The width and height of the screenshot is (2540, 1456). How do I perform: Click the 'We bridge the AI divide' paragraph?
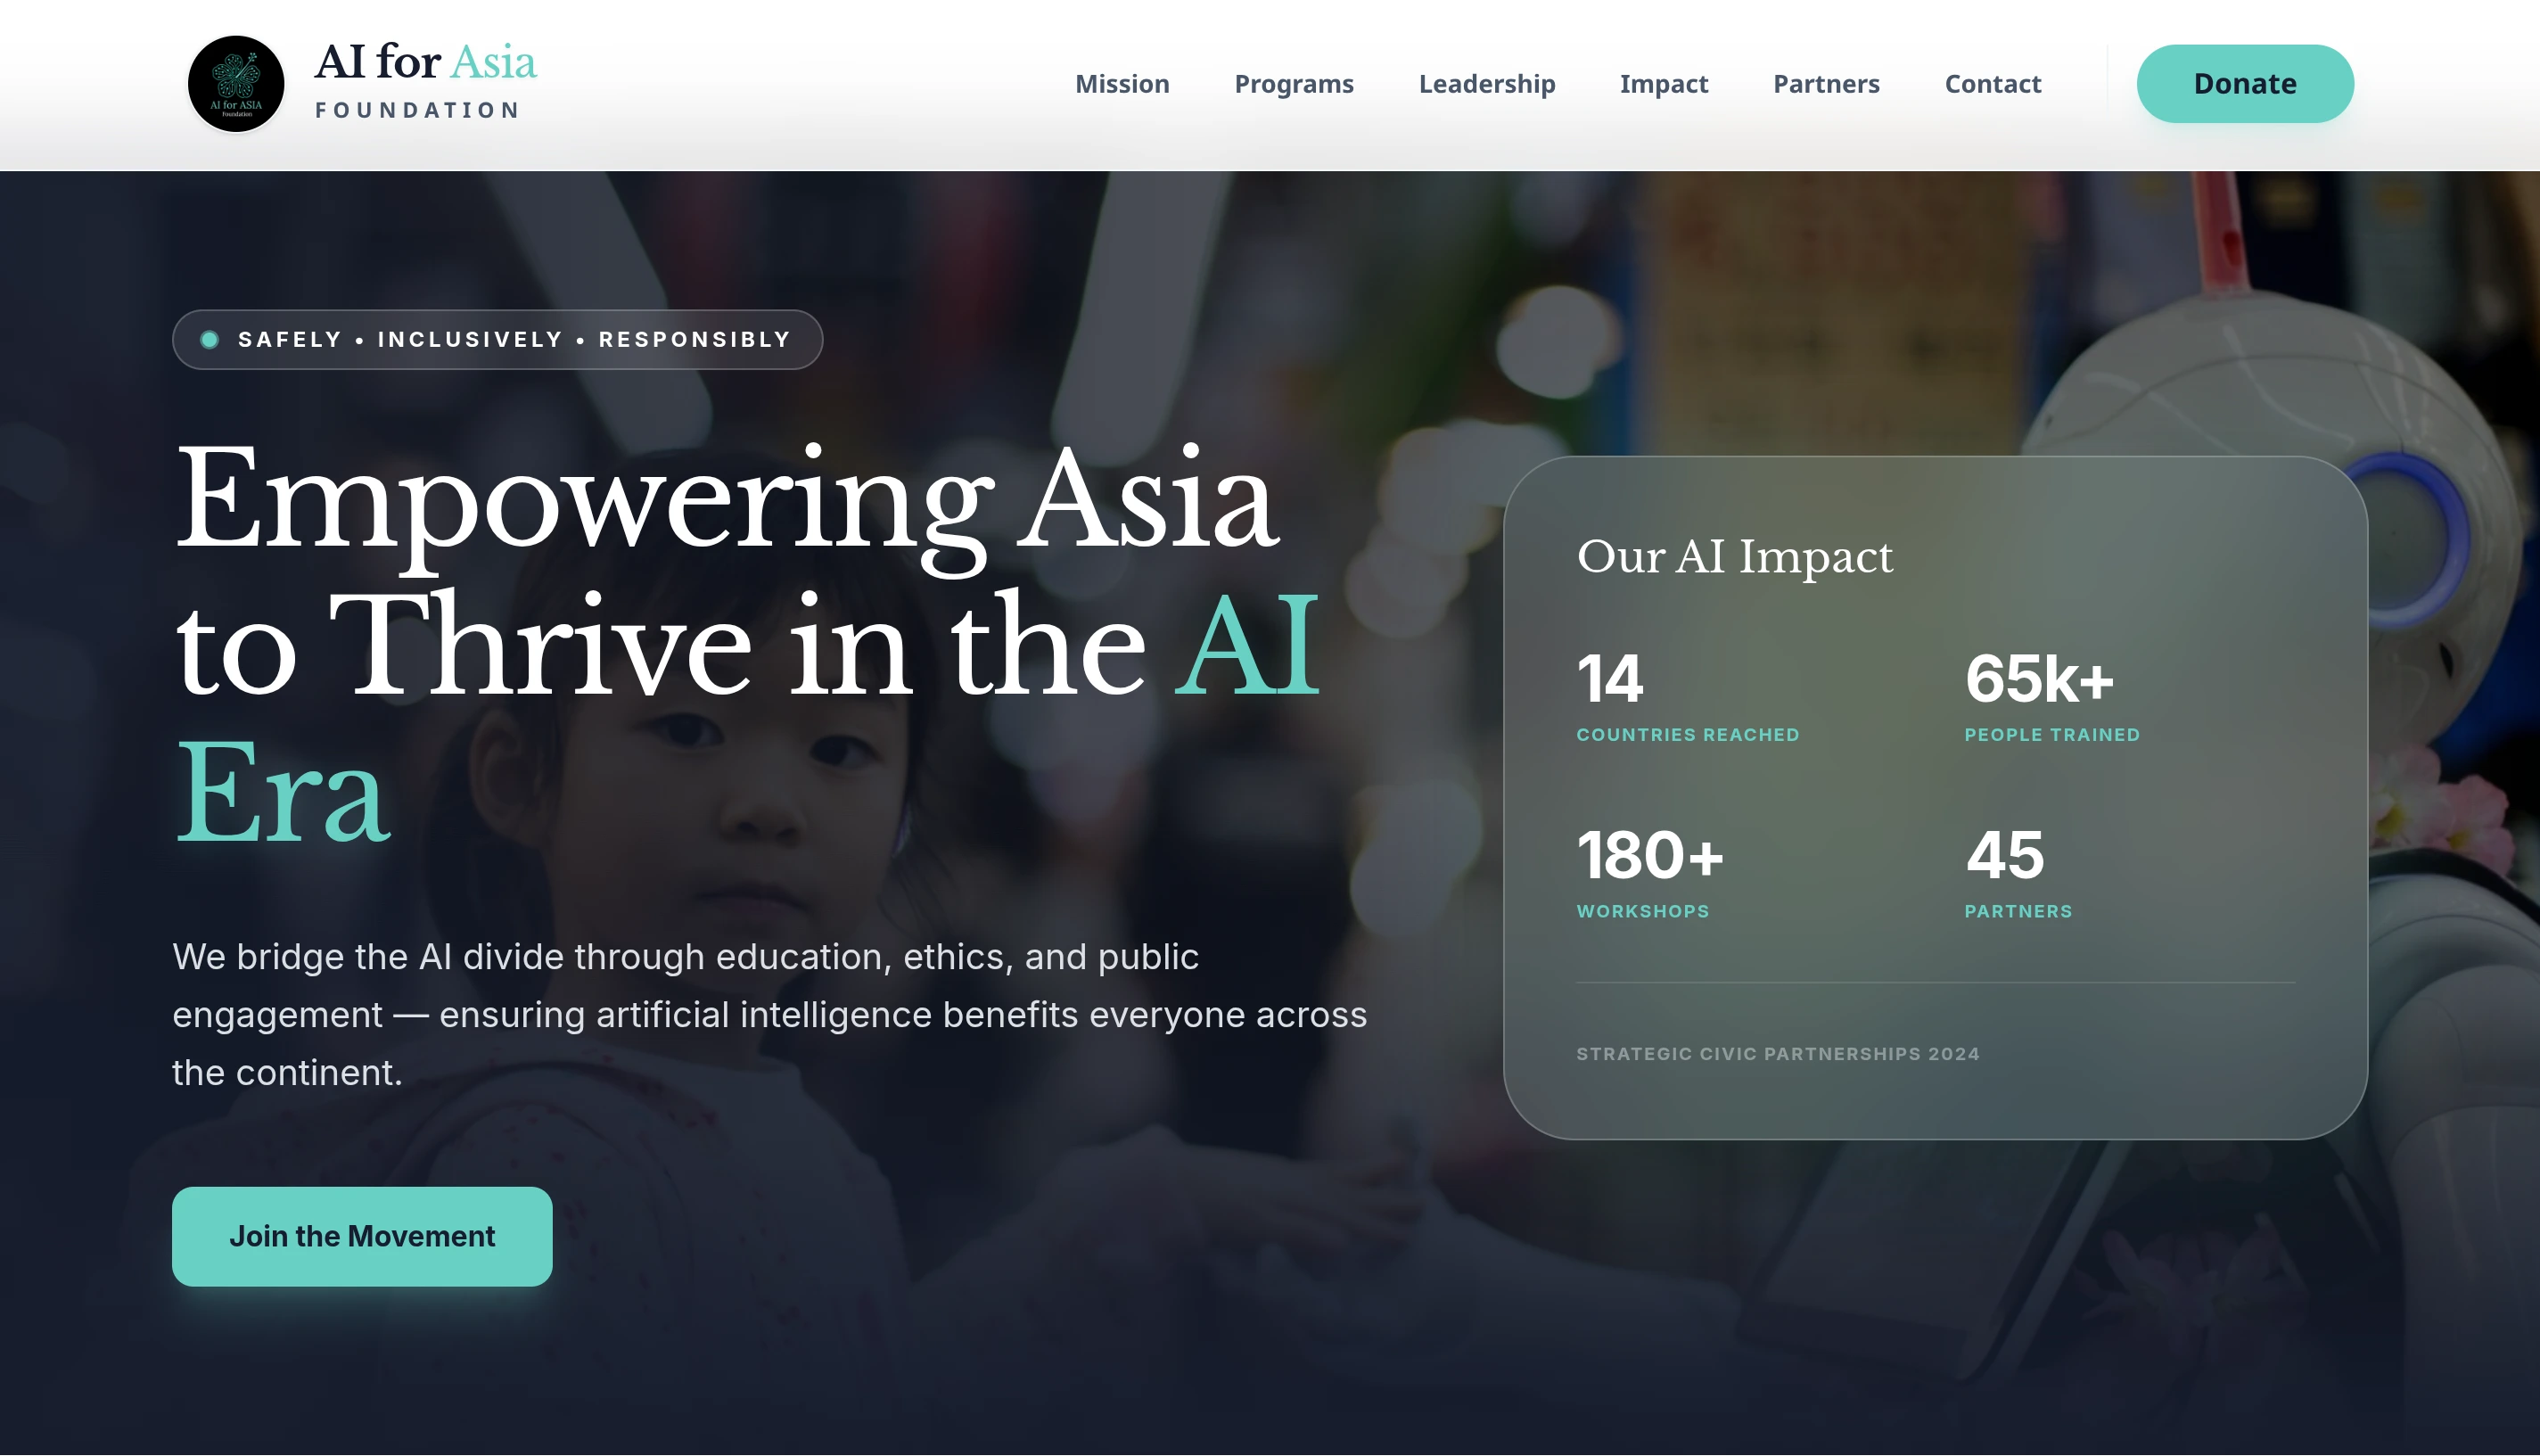[769, 1015]
